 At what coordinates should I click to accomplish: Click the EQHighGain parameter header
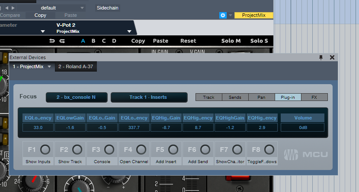point(230,118)
